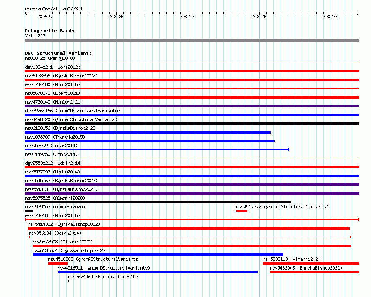Open nsv956184 (Dogan2014) label
This screenshot has width=371, height=297.
(55, 233)
